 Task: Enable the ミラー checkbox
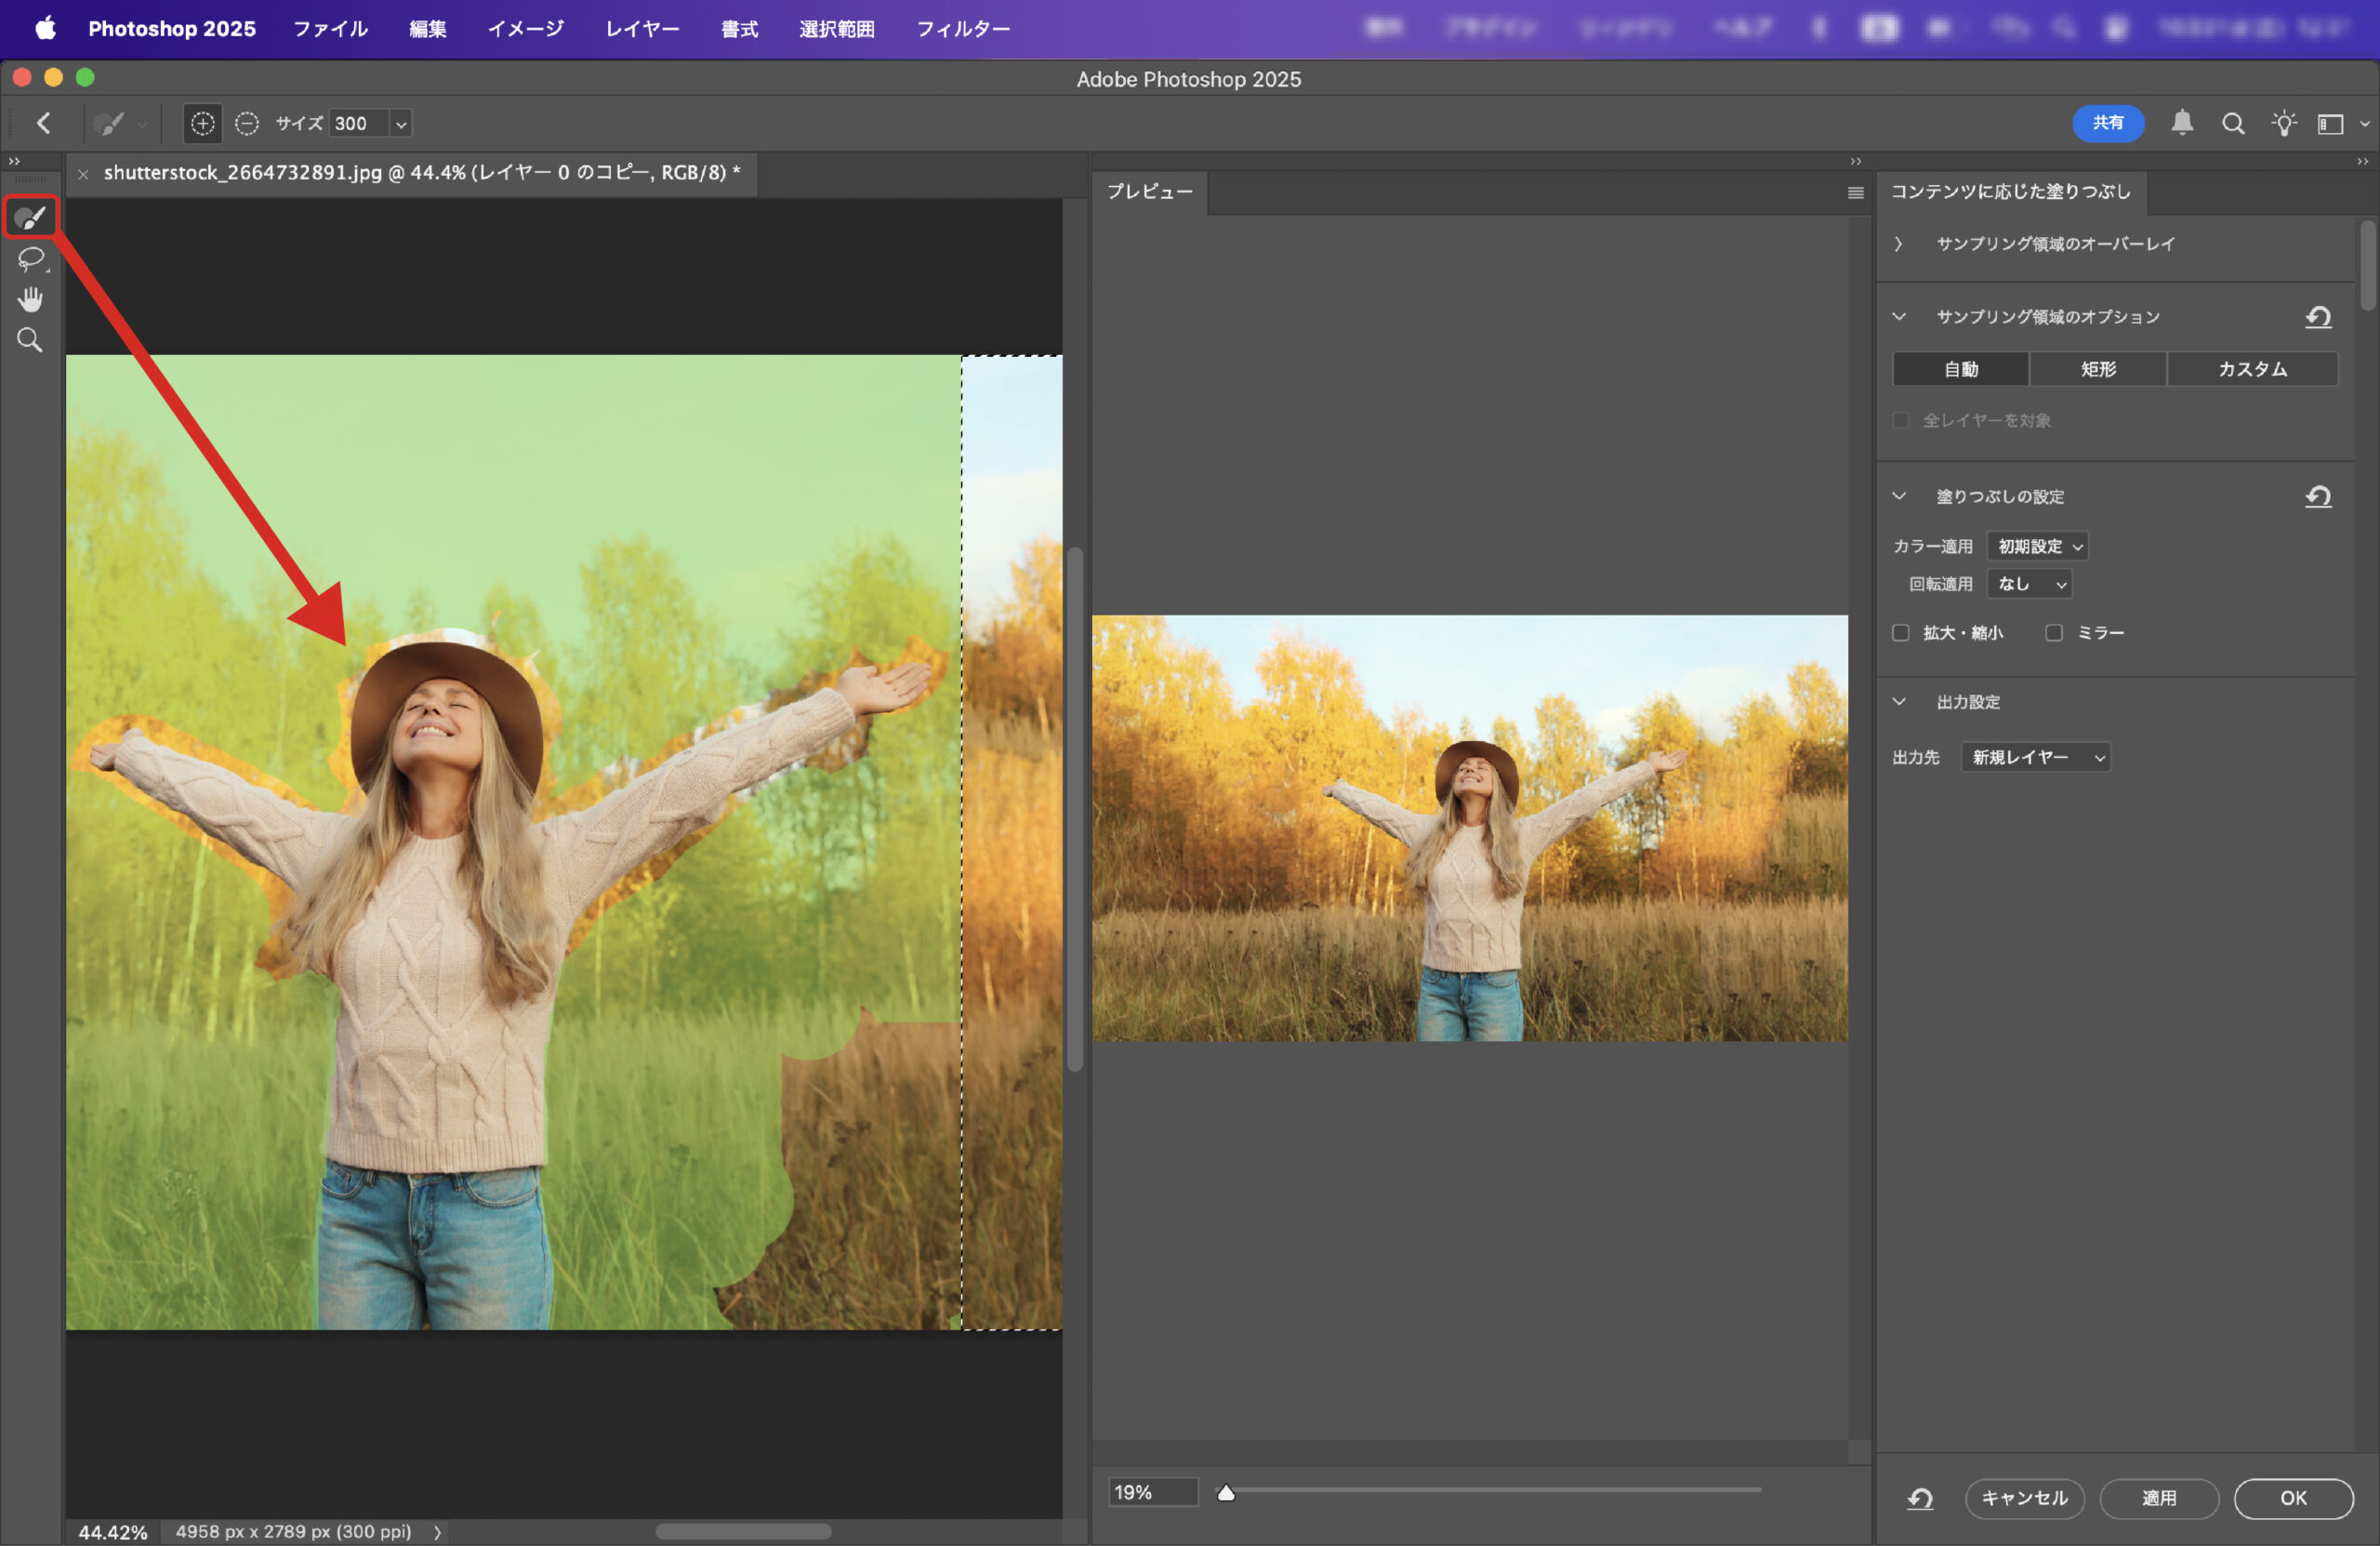(2053, 633)
